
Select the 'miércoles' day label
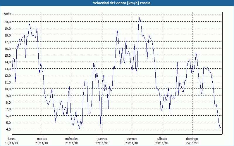[x=72, y=139]
